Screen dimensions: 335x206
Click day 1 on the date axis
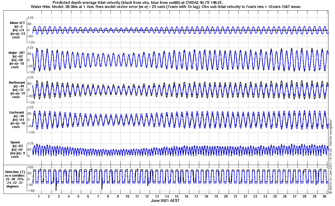click(39, 196)
